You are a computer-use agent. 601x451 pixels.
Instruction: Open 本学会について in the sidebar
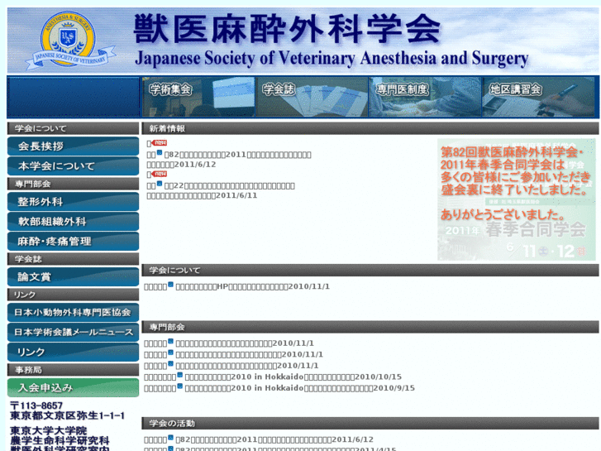73,166
